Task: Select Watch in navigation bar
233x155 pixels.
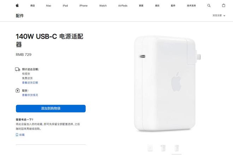Action: [103, 6]
